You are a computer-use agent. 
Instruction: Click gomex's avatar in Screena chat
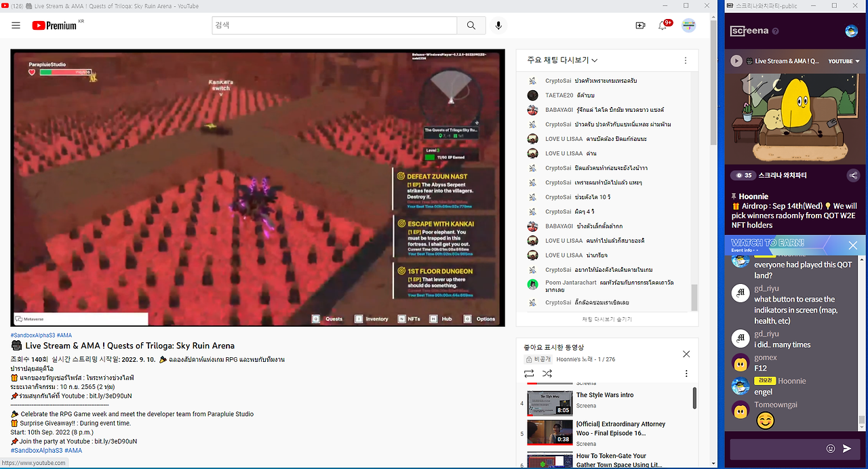pyautogui.click(x=741, y=363)
